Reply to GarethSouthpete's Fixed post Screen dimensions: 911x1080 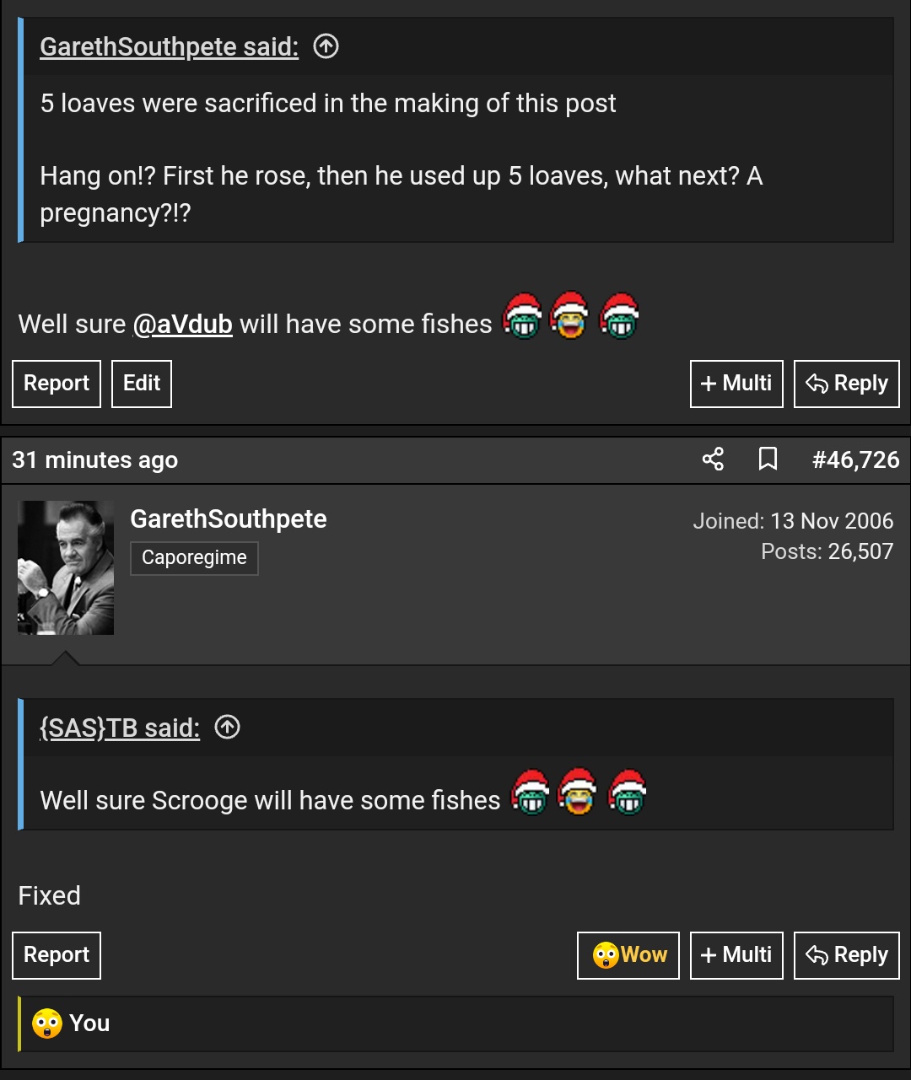point(847,955)
